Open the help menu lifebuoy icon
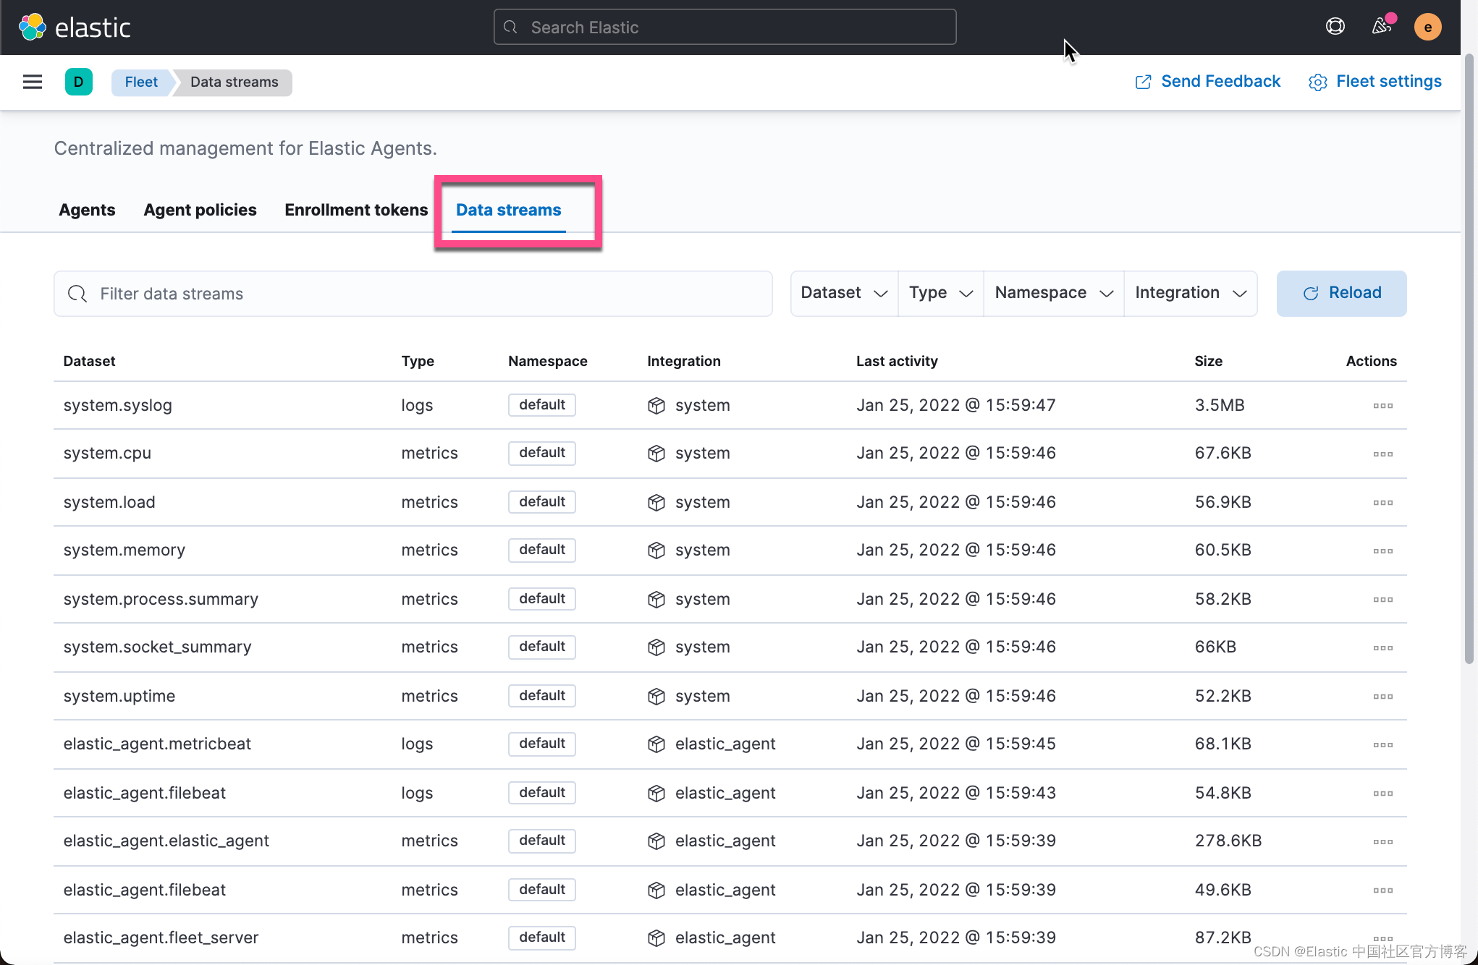 coord(1335,27)
